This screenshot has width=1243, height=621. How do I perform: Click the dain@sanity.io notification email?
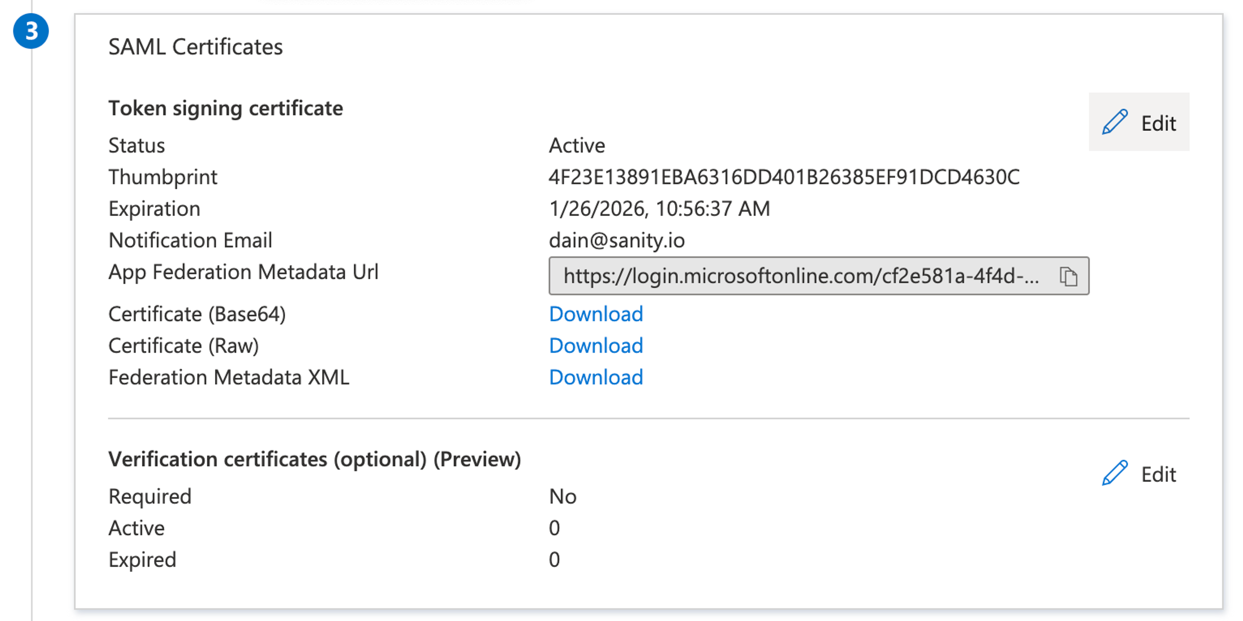click(x=617, y=240)
